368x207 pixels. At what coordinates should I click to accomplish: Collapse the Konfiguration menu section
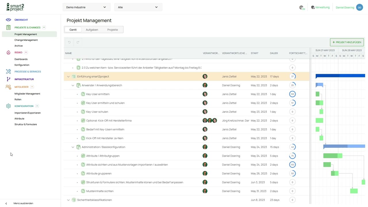[x=37, y=106]
